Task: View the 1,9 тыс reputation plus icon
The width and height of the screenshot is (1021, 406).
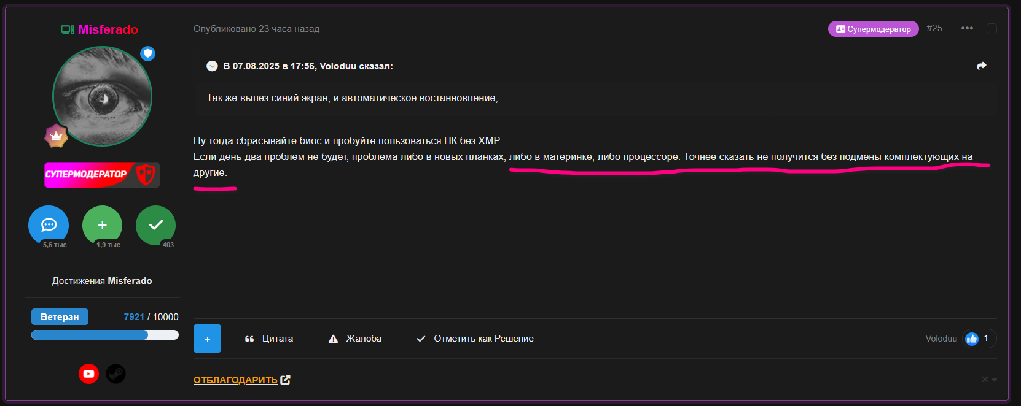Action: click(x=102, y=225)
